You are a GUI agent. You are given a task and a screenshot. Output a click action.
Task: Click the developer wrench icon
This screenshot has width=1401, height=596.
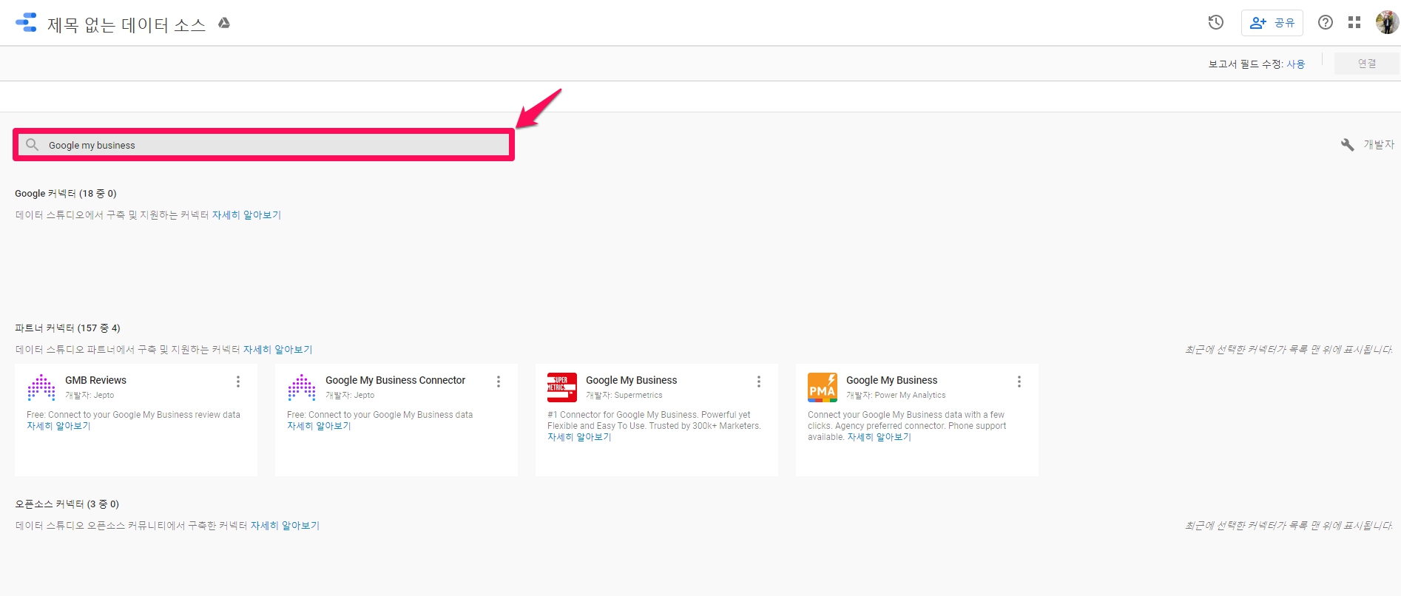tap(1347, 145)
